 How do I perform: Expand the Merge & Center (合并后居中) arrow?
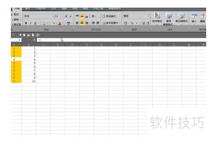(120, 23)
